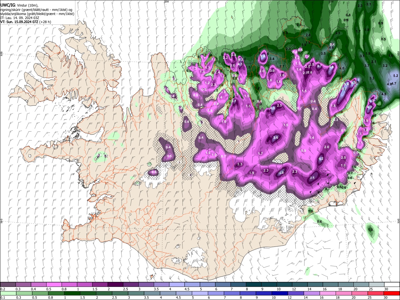
Task: Click the 0.2 label in the upper legend row
Action: pos(2,289)
